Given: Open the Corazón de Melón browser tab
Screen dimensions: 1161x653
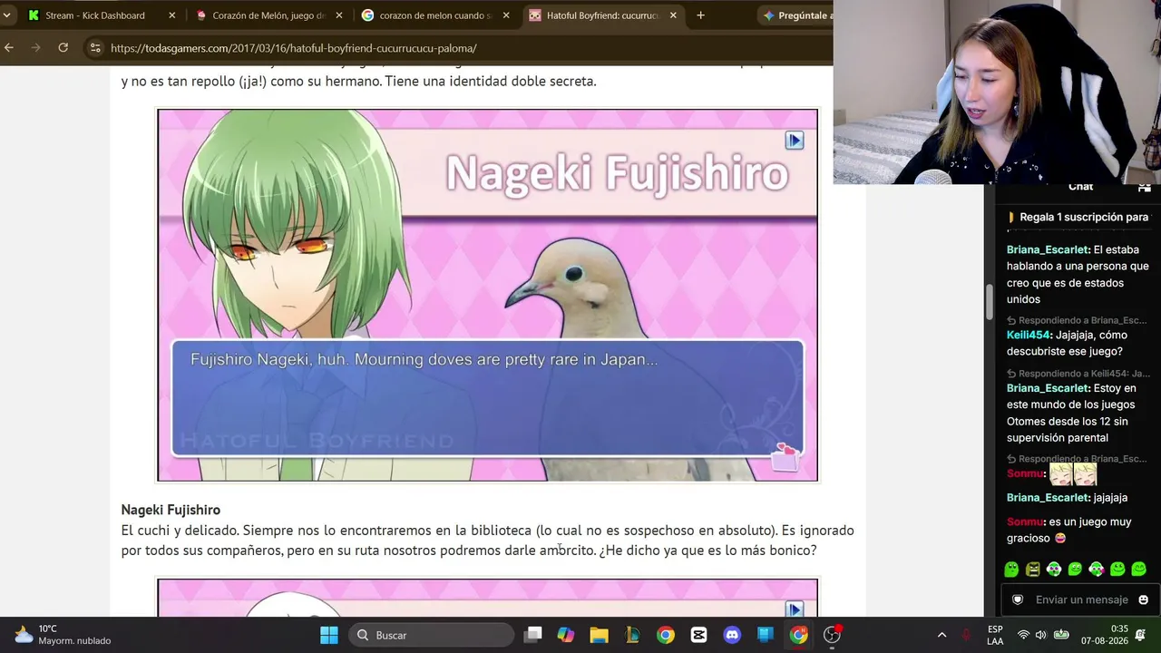Looking at the screenshot, I should 268,15.
